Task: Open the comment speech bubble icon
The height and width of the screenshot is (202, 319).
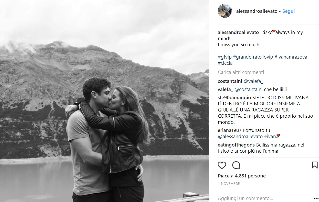Action: [x=236, y=165]
